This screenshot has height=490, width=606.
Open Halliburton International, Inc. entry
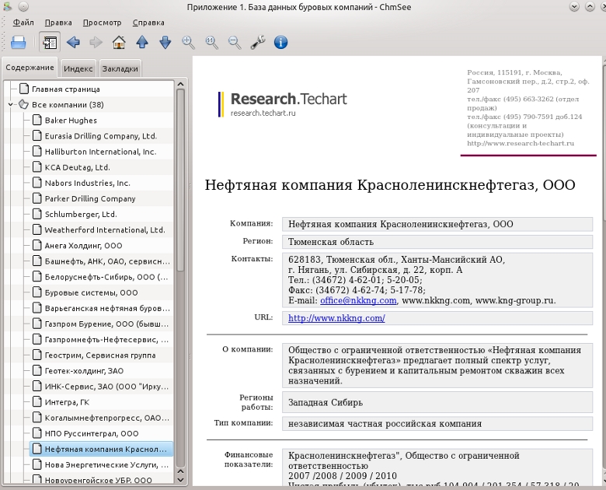point(100,152)
